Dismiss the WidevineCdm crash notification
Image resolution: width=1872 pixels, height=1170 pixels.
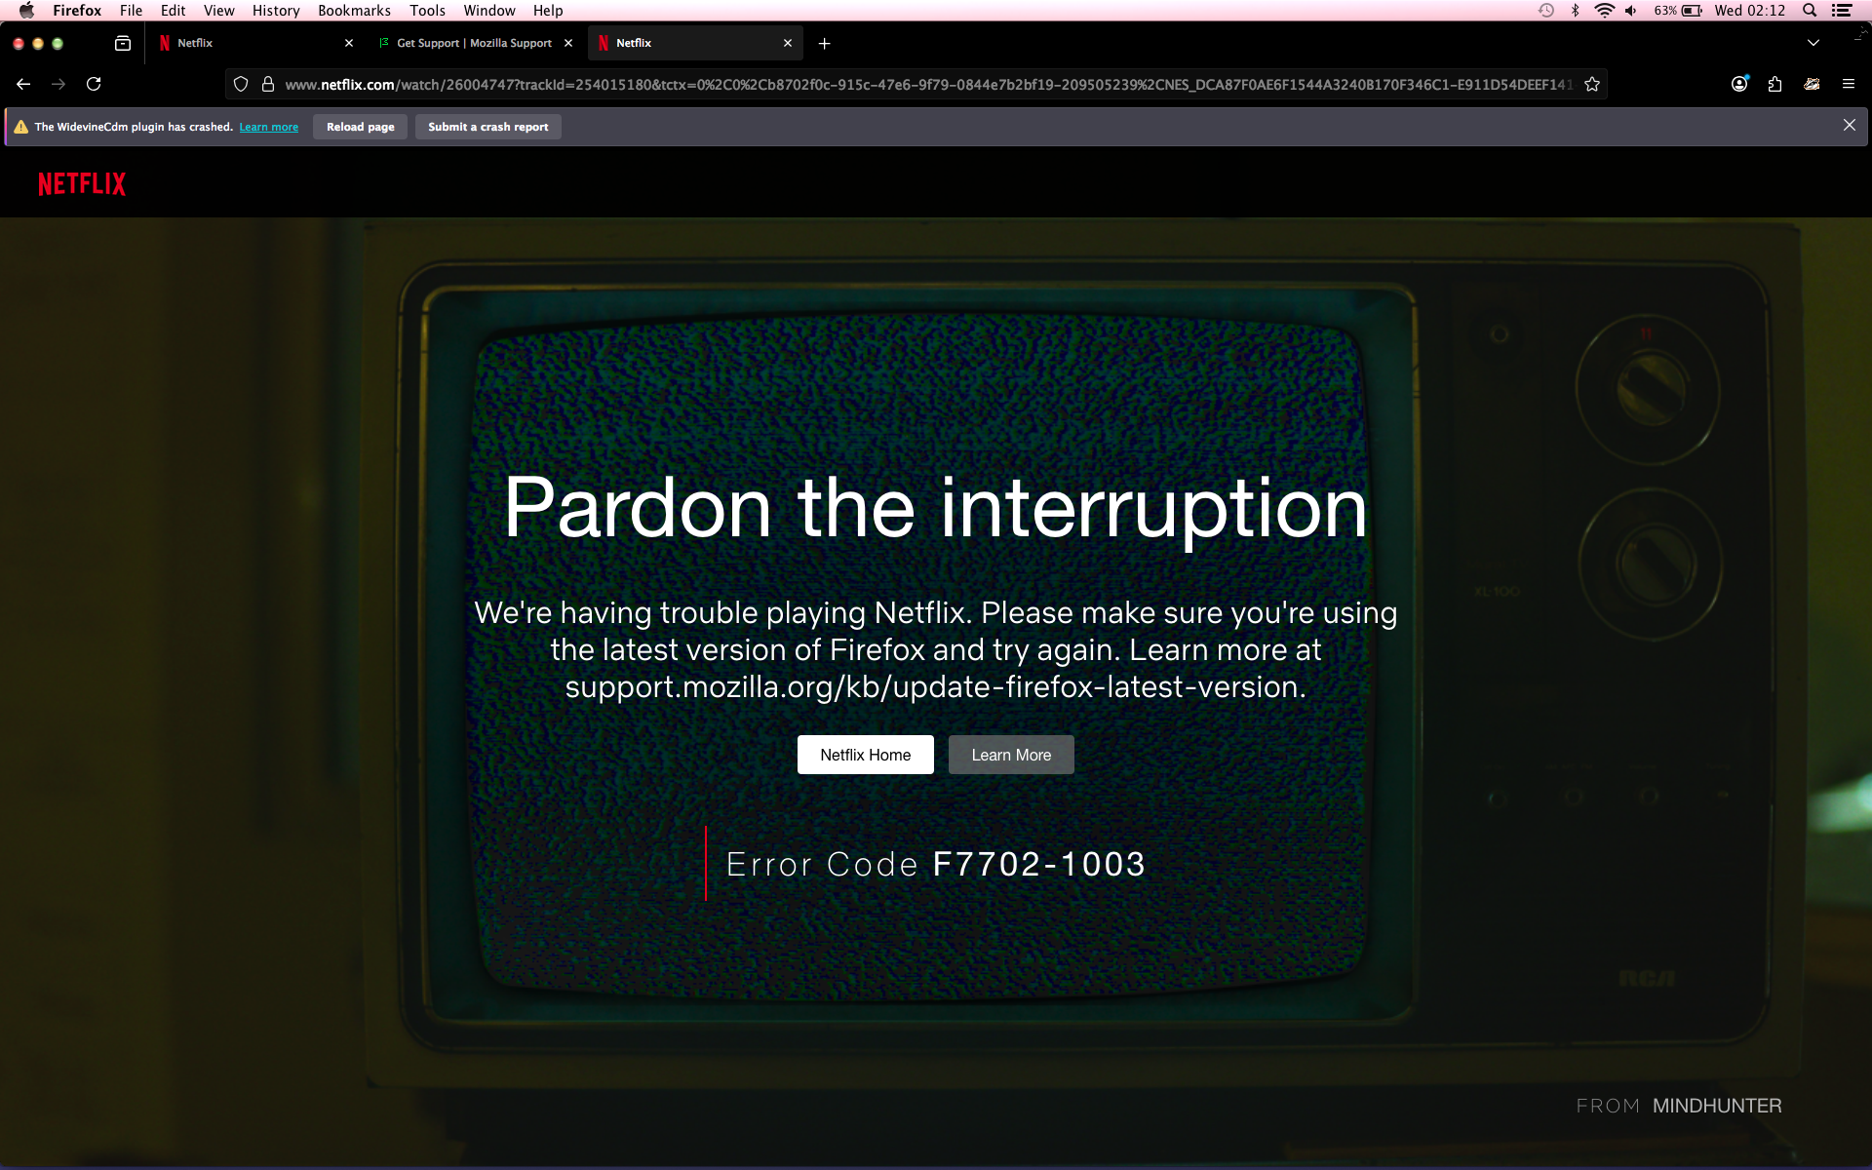click(x=1849, y=125)
